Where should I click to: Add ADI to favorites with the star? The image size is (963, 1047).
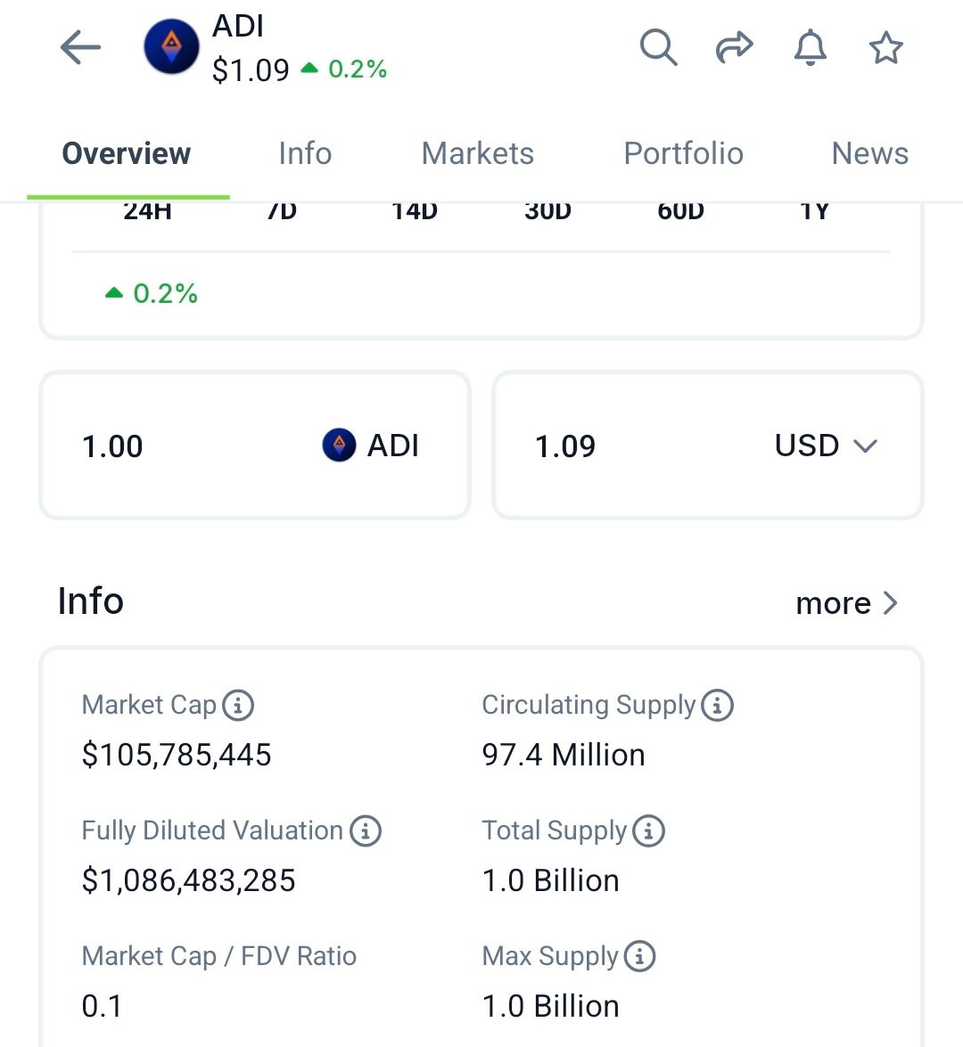pos(886,47)
